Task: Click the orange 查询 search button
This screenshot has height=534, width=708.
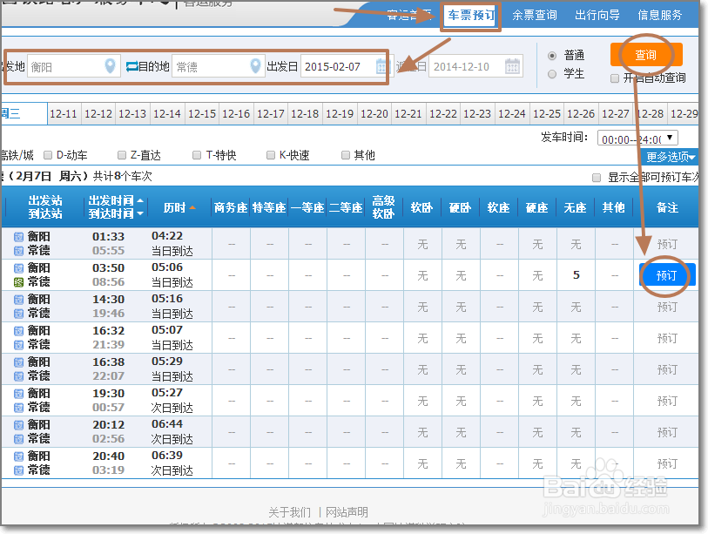Action: pos(645,55)
